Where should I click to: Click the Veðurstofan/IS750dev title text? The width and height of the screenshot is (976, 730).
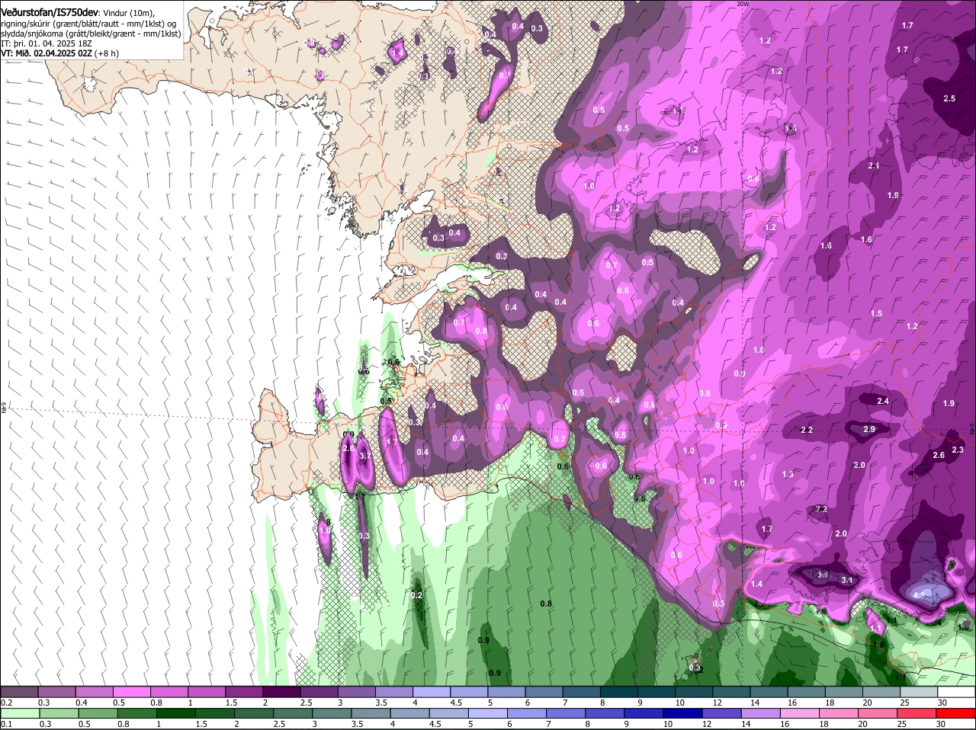coord(49,13)
